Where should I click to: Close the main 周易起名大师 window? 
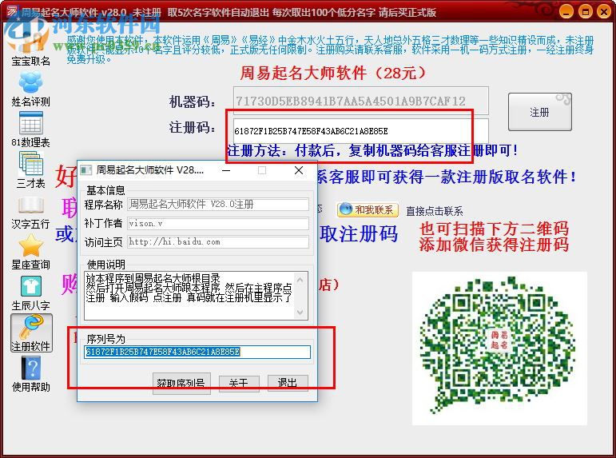pyautogui.click(x=604, y=11)
